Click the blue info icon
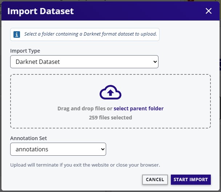 [17, 34]
